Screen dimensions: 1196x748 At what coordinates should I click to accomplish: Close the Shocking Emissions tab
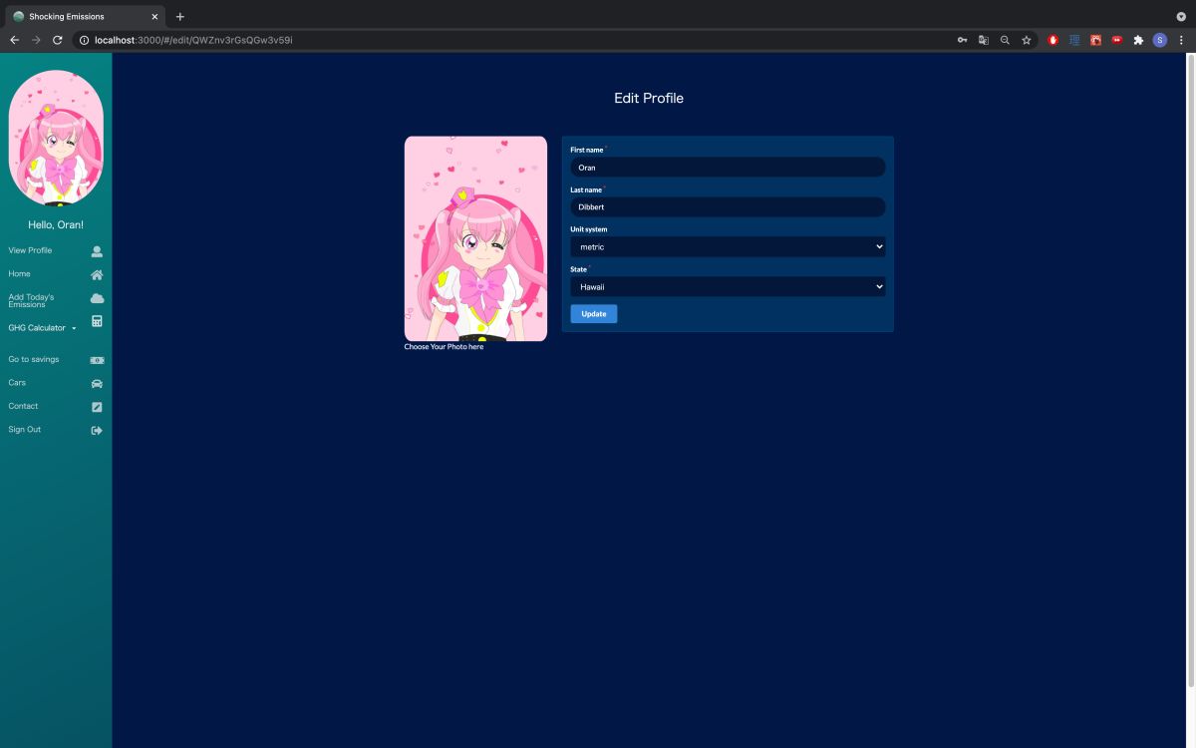155,16
